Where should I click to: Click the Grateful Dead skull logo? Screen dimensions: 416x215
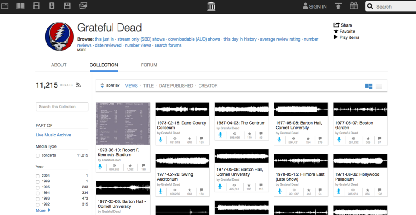(x=59, y=36)
